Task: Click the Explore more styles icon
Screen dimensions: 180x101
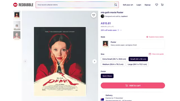Action: 147,37
